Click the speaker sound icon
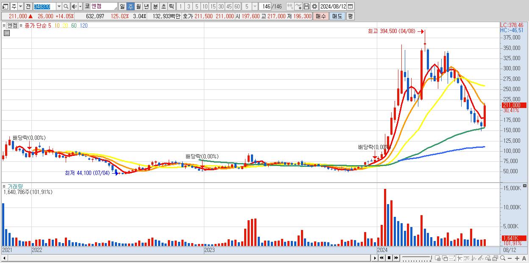 click(x=74, y=6)
